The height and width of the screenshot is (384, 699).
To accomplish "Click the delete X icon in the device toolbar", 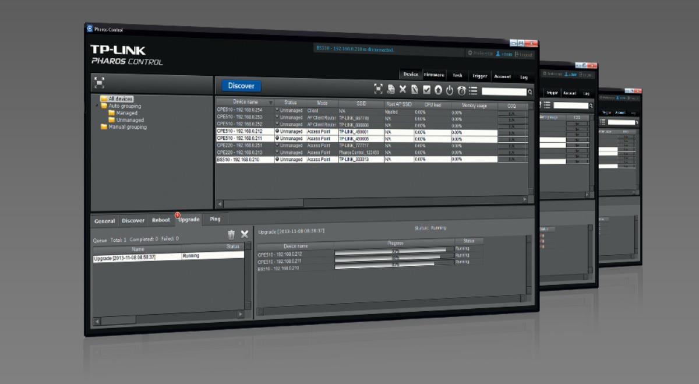I will [x=403, y=90].
